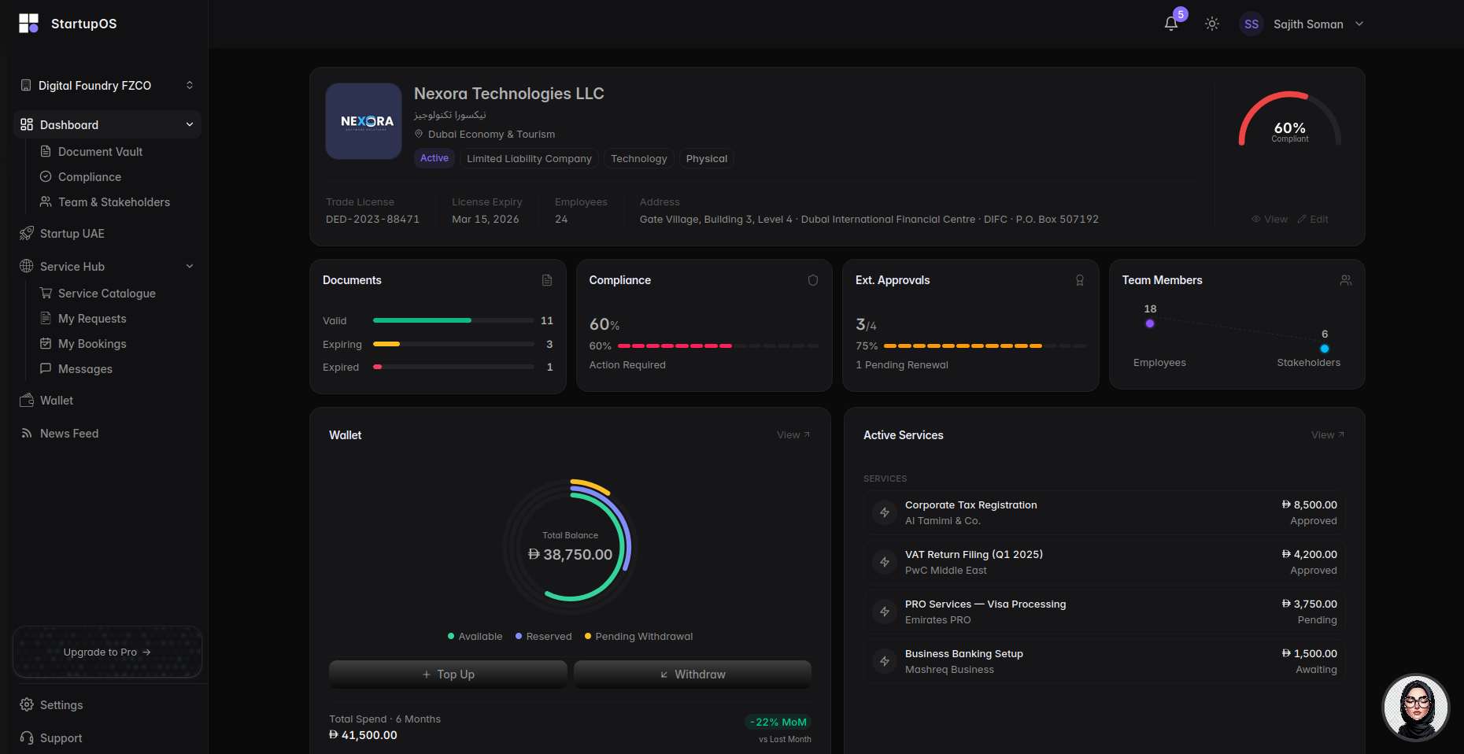Toggle light theme sun icon
The height and width of the screenshot is (754, 1464).
tap(1212, 24)
